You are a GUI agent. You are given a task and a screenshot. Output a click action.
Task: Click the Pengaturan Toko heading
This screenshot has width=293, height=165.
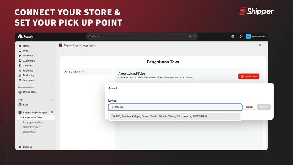coord(163,62)
